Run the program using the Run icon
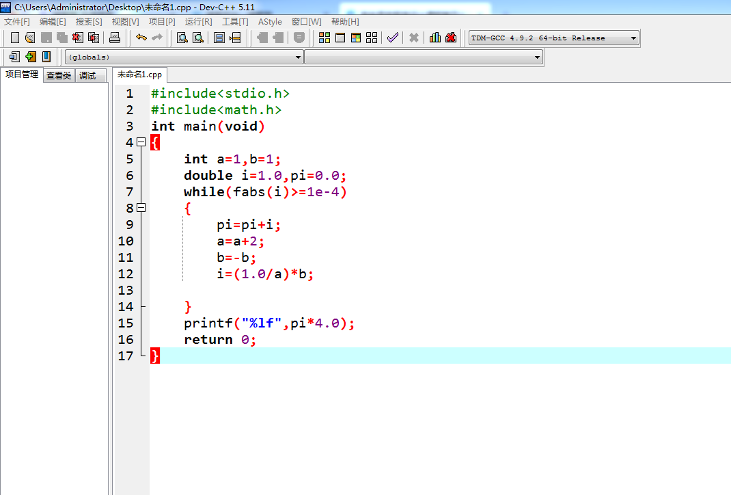This screenshot has width=731, height=495. (340, 38)
